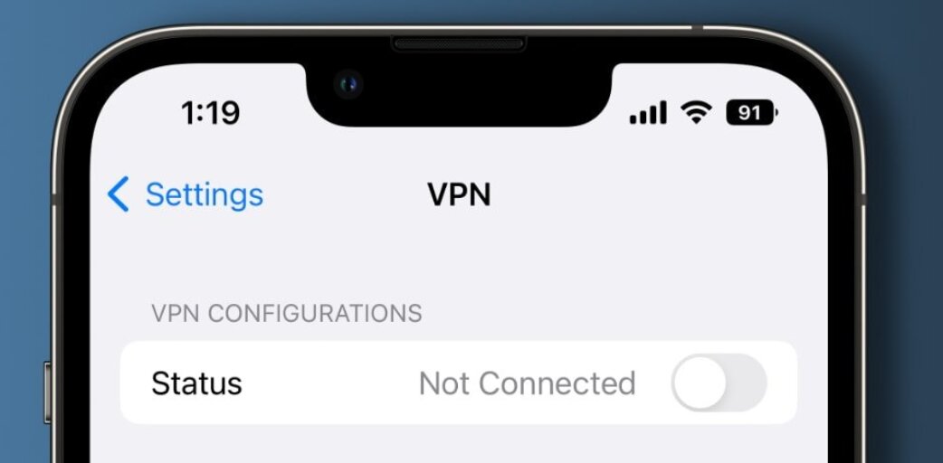Tap the back chevron arrow
The image size is (943, 463).
tap(118, 194)
